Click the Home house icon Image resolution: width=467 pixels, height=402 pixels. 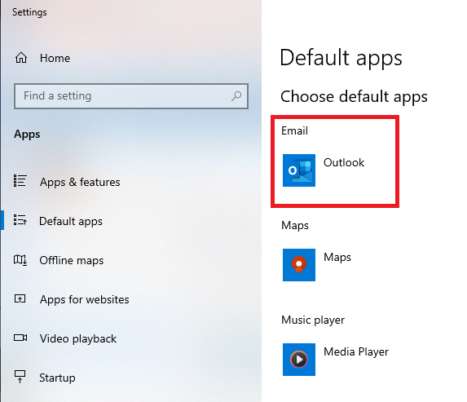(x=21, y=58)
